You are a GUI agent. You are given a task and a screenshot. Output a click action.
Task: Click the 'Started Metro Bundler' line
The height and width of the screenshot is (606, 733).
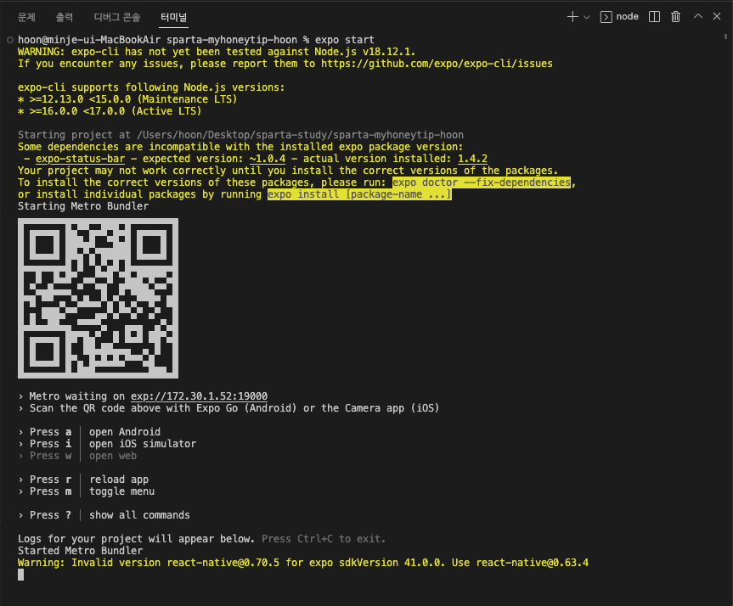(x=81, y=551)
